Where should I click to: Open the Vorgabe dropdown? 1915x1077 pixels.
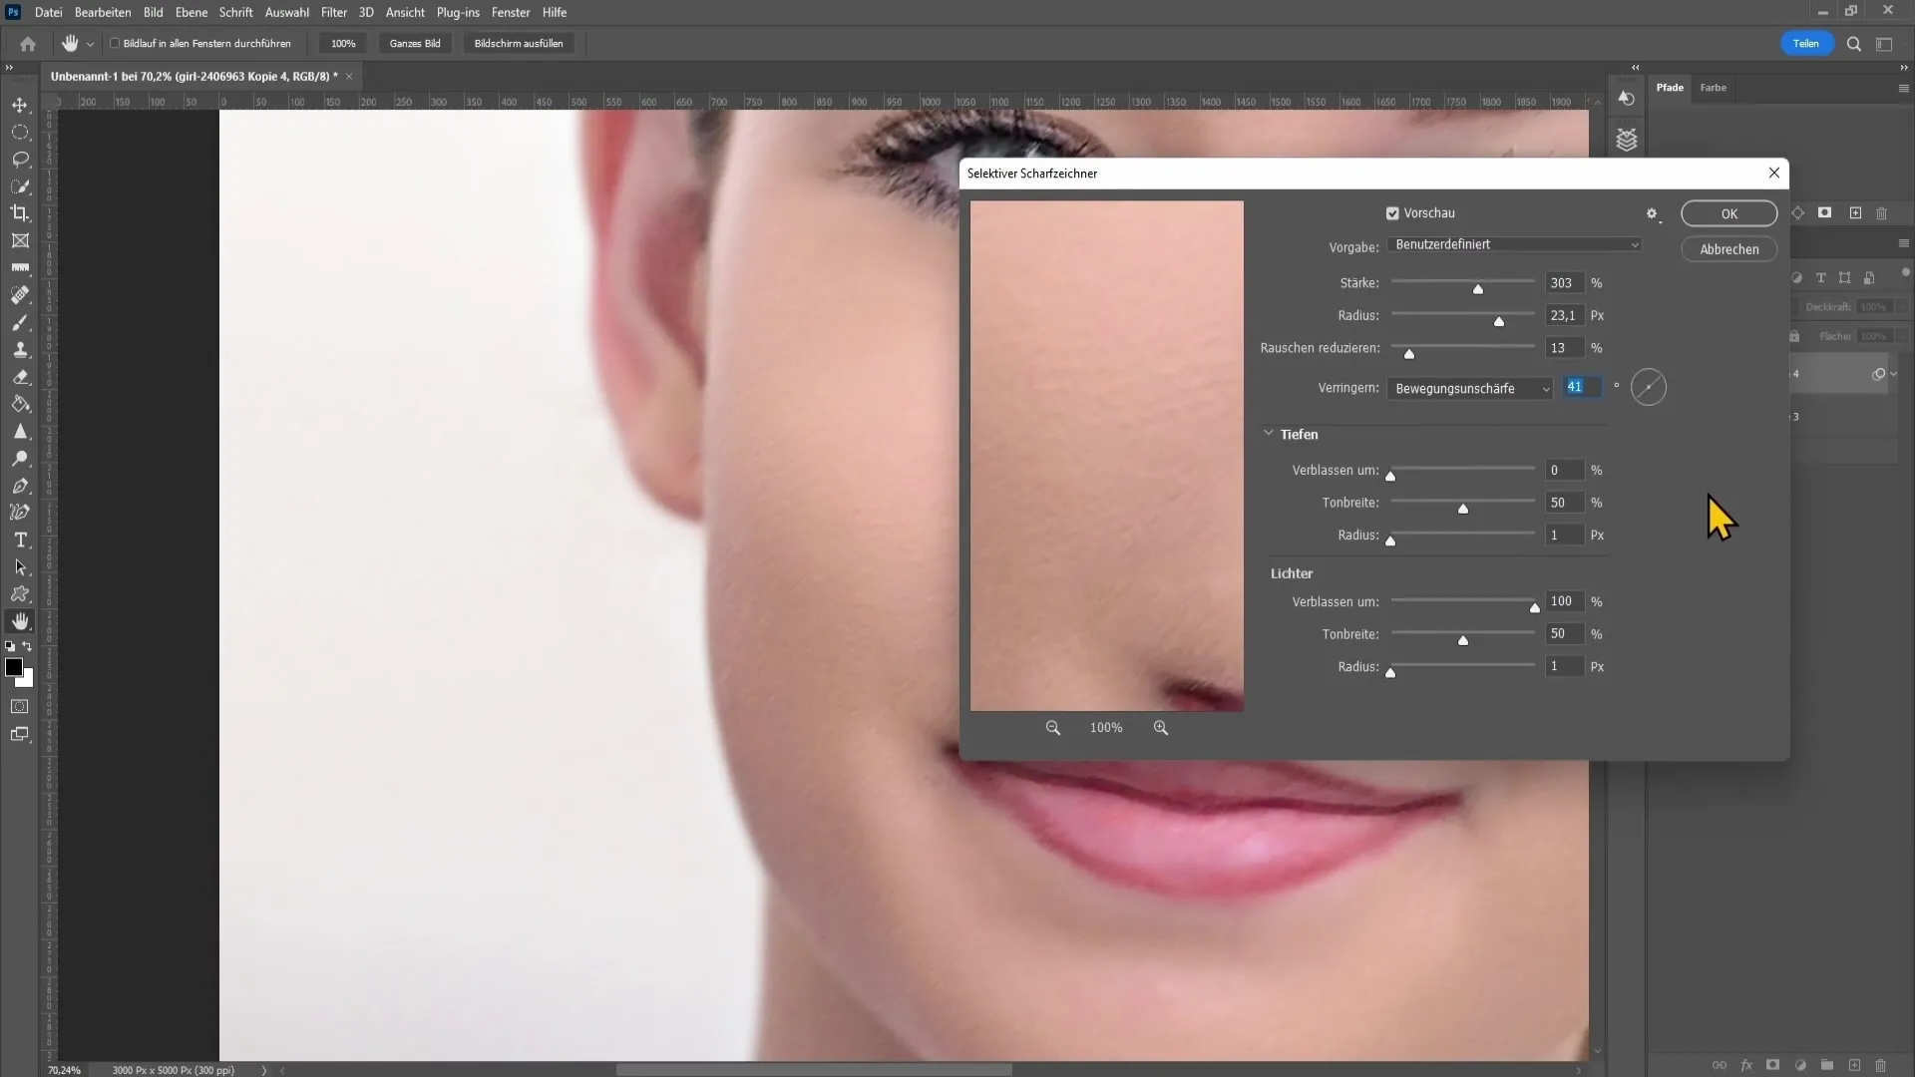[1514, 244]
